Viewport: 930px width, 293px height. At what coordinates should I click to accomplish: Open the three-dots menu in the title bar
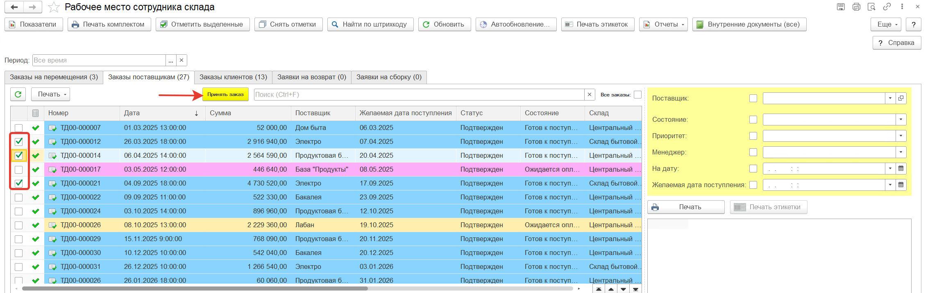[x=902, y=7]
